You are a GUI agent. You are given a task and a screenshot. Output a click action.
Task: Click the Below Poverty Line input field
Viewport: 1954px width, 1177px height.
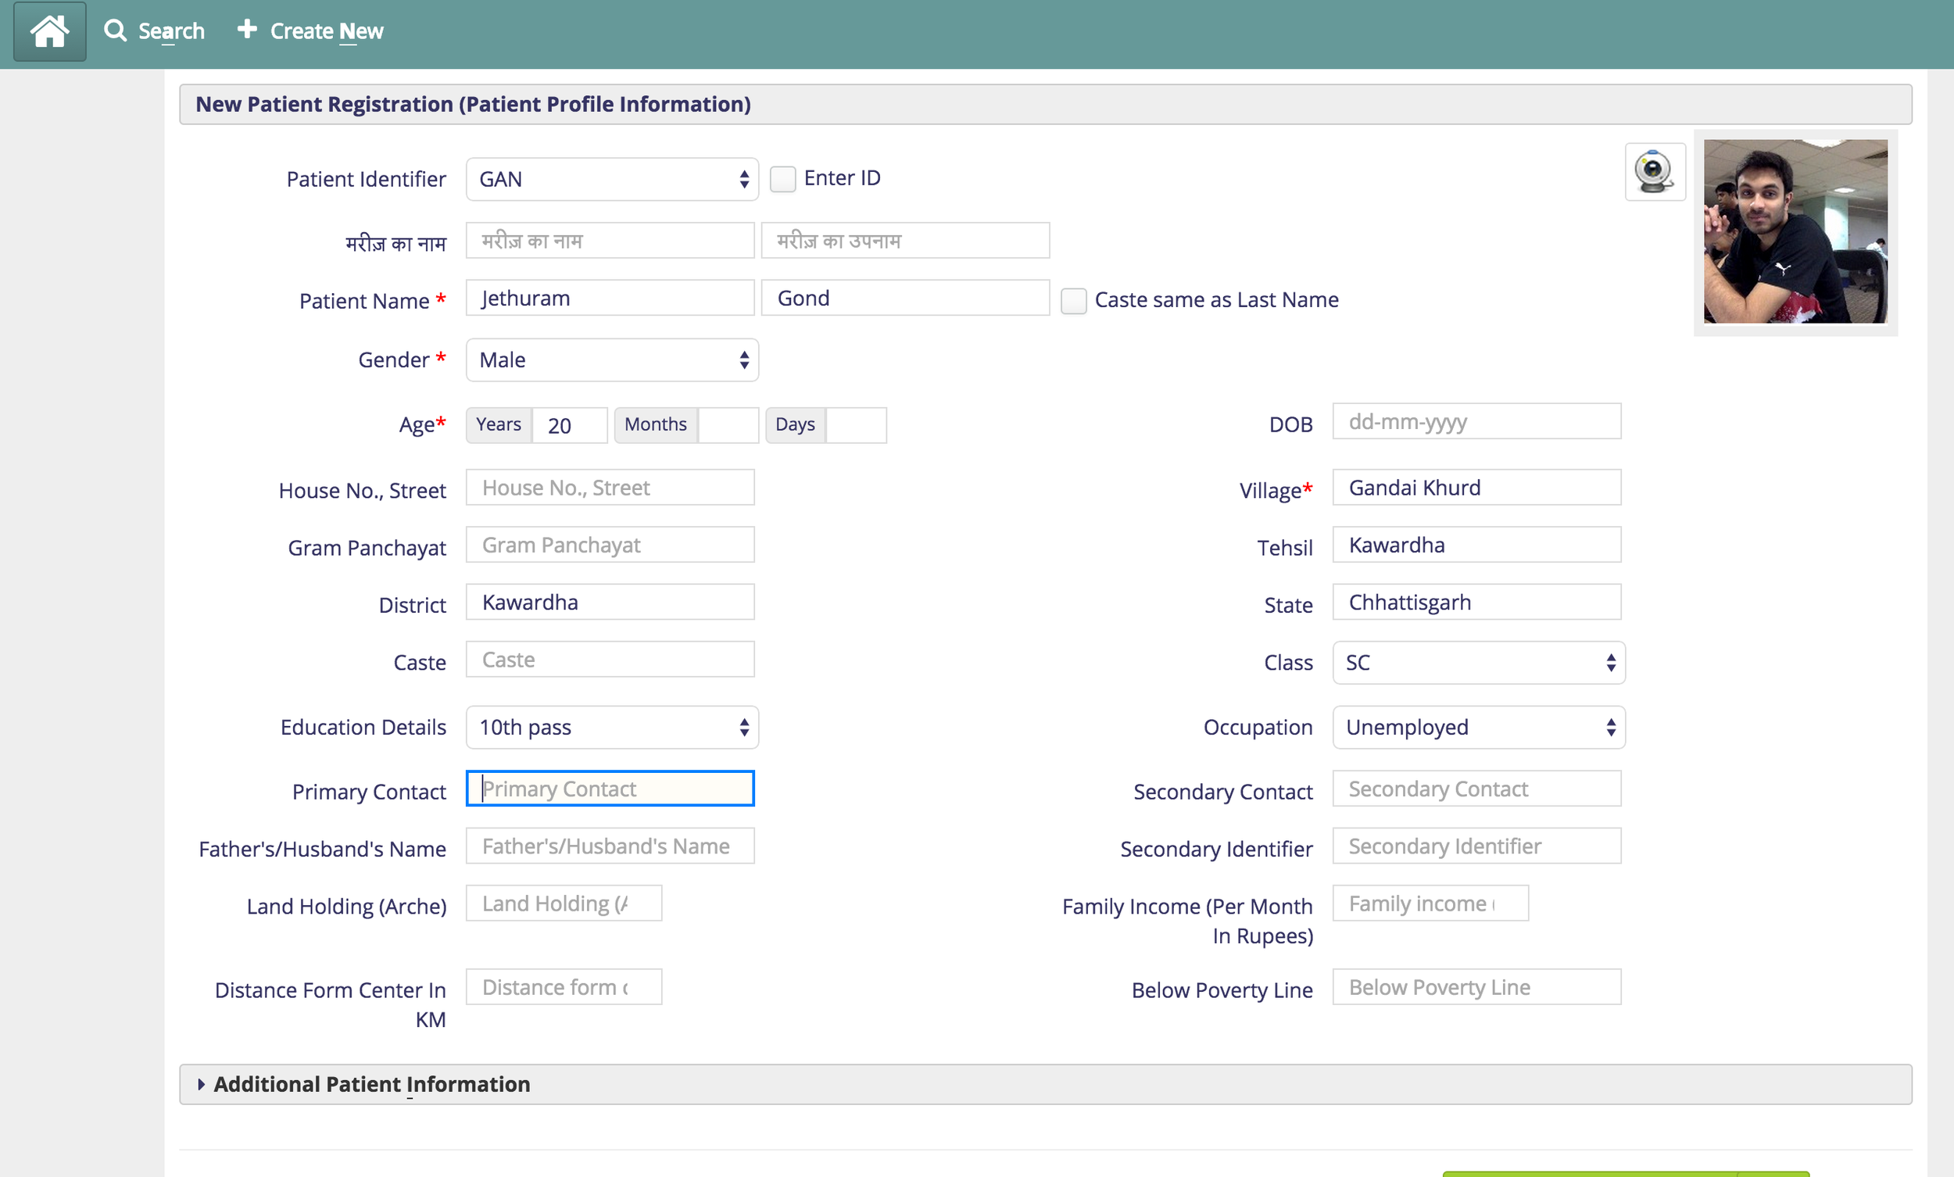click(x=1476, y=987)
